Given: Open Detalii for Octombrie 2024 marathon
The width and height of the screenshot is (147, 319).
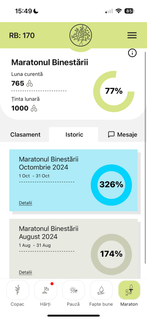Looking at the screenshot, I should [x=26, y=203].
